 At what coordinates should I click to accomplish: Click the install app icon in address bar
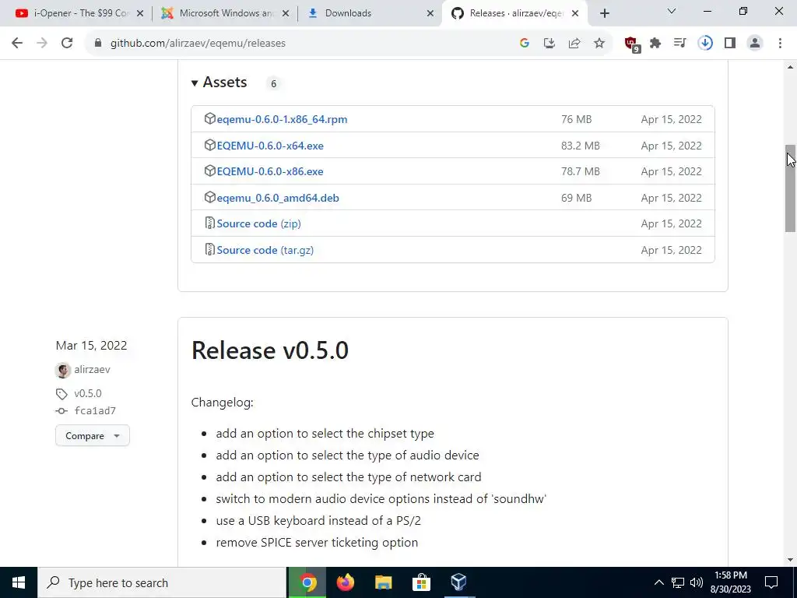549,44
